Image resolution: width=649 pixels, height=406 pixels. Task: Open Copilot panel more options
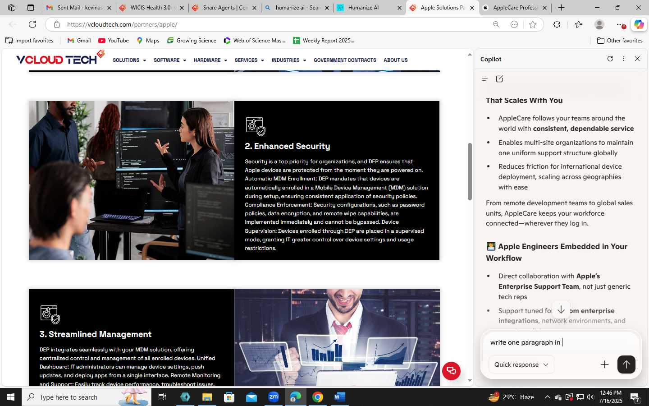coord(624,59)
